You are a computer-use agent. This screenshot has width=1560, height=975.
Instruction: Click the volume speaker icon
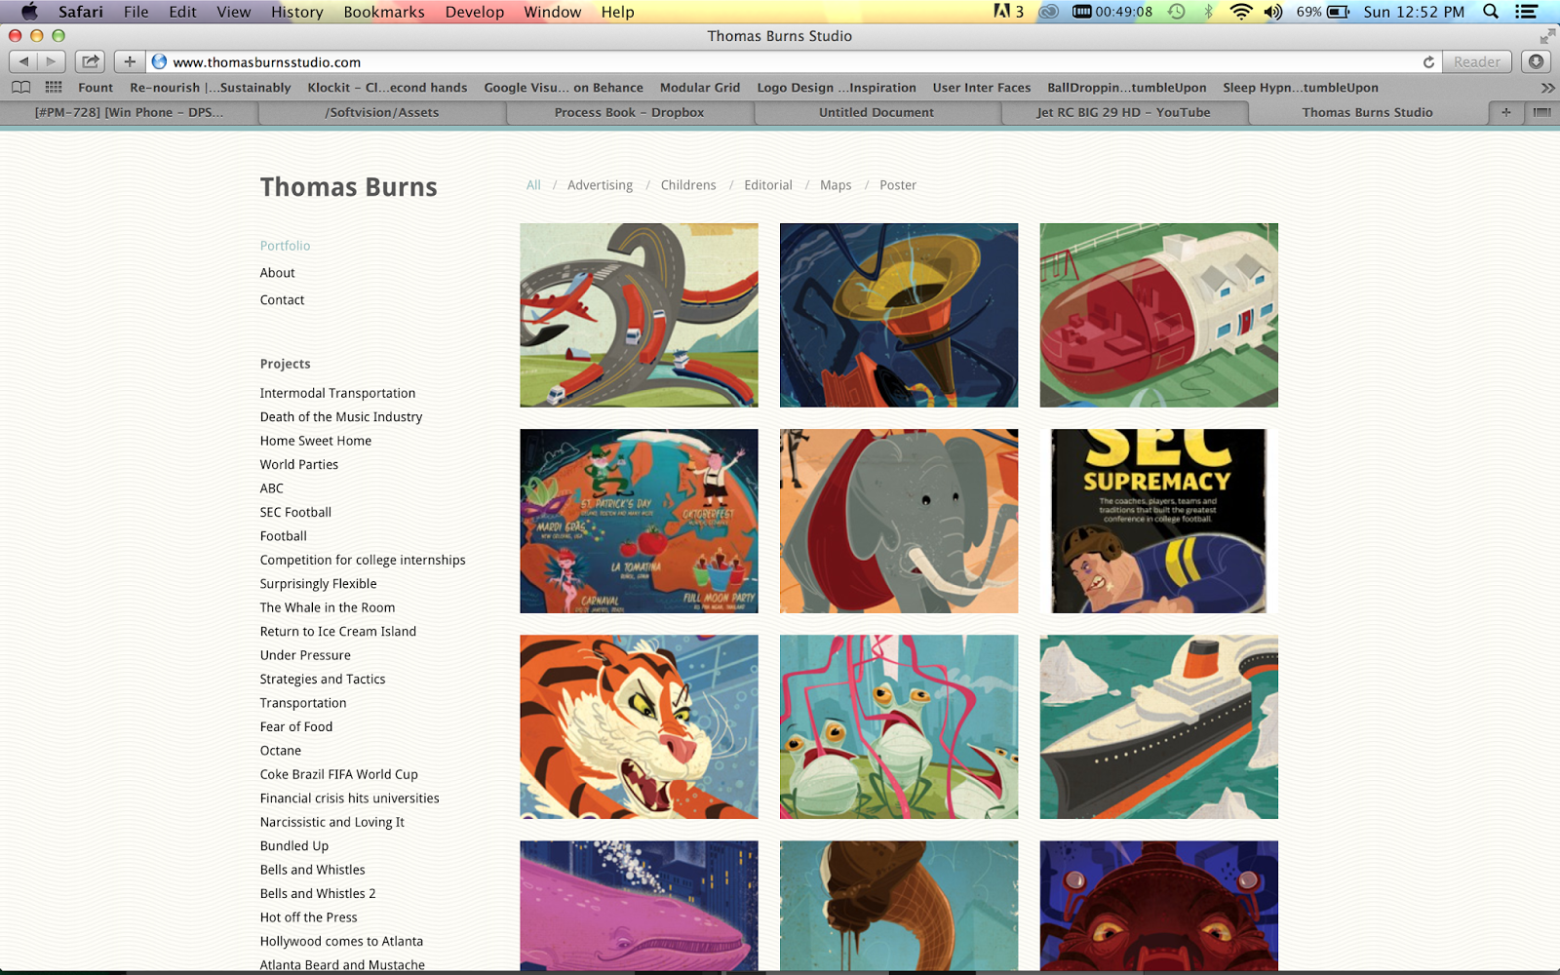(x=1273, y=12)
